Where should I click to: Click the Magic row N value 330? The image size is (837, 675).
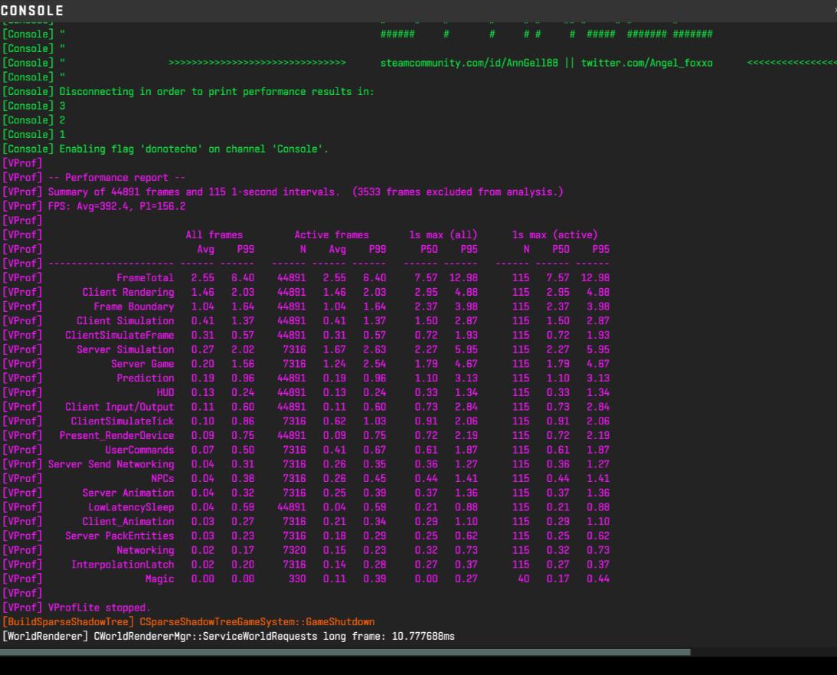(297, 579)
